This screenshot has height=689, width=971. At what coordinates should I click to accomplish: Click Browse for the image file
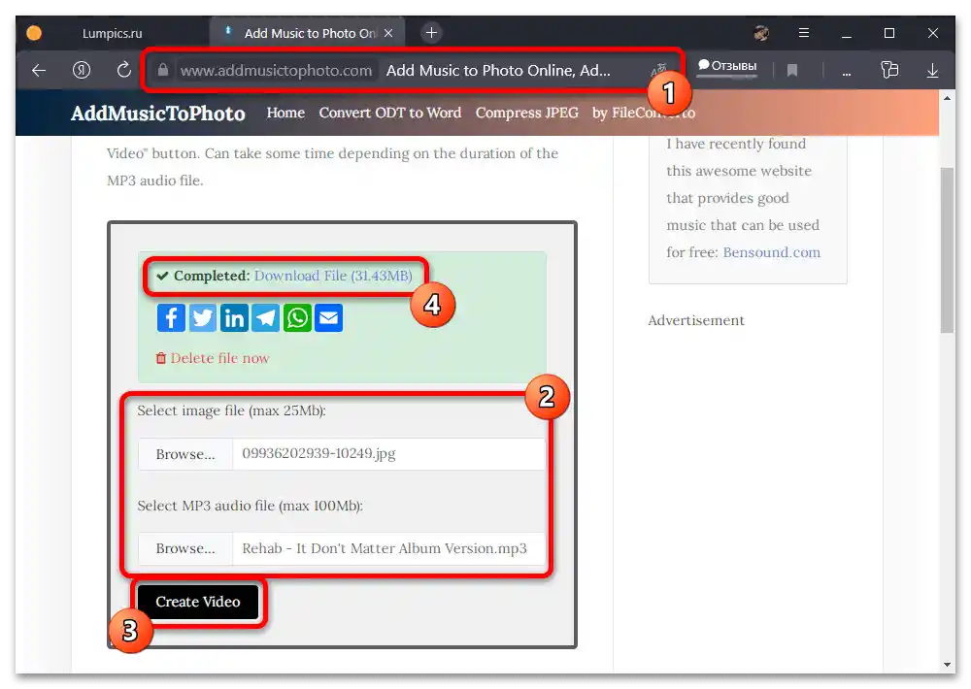(x=185, y=454)
